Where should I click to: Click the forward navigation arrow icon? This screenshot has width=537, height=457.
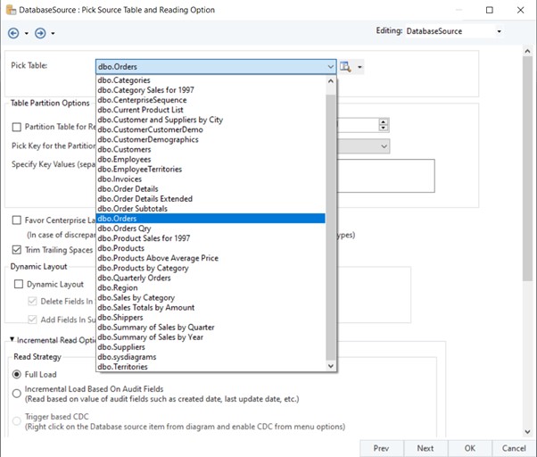tap(41, 33)
